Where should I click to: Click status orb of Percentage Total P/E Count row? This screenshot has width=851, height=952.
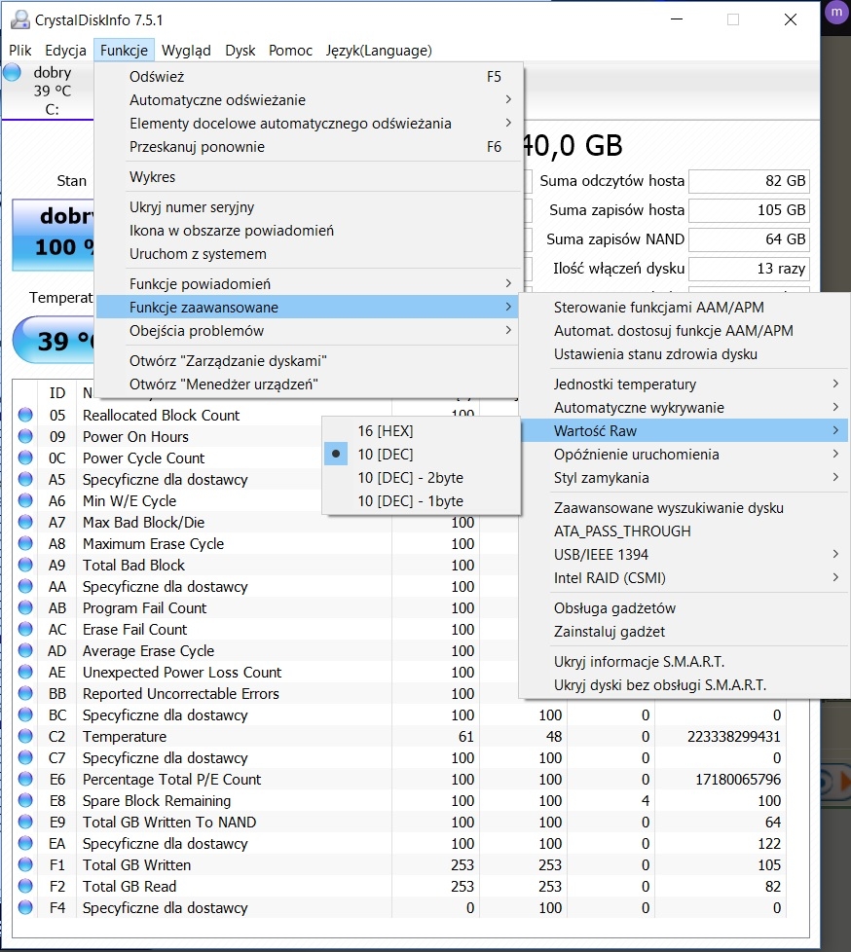click(25, 779)
